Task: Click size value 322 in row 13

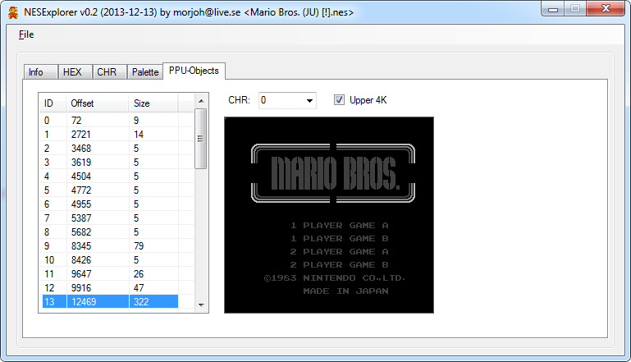Action: pos(141,301)
